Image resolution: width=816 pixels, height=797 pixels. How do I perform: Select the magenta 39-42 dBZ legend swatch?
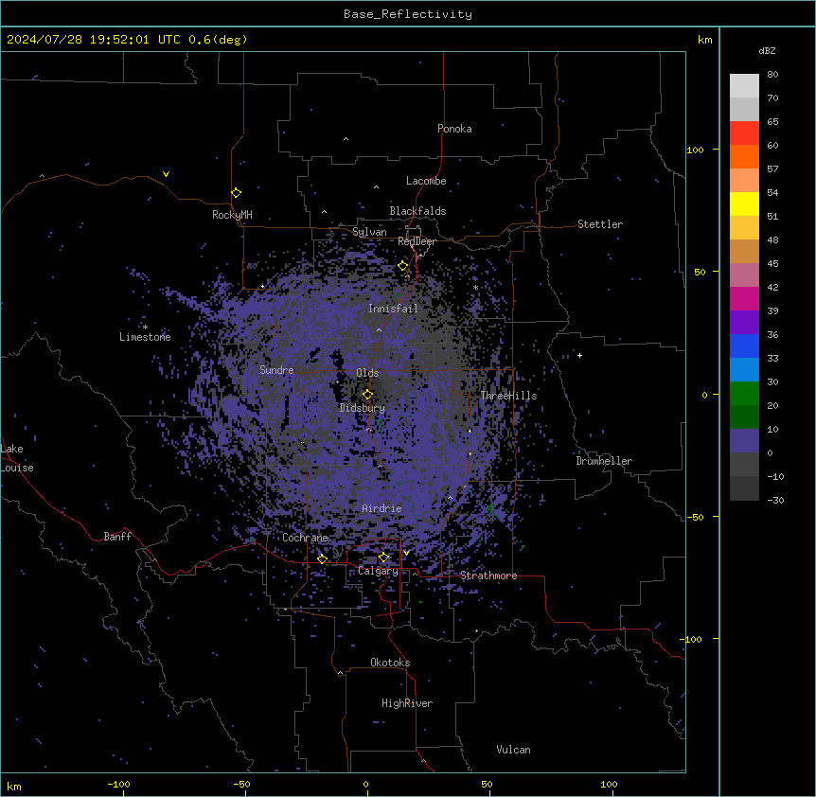(744, 298)
